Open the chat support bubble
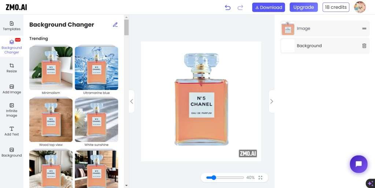375x188 pixels. pyautogui.click(x=359, y=164)
